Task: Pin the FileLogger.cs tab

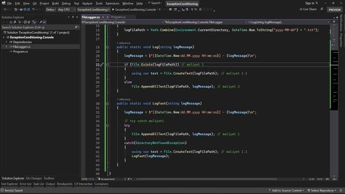Action: (103, 17)
